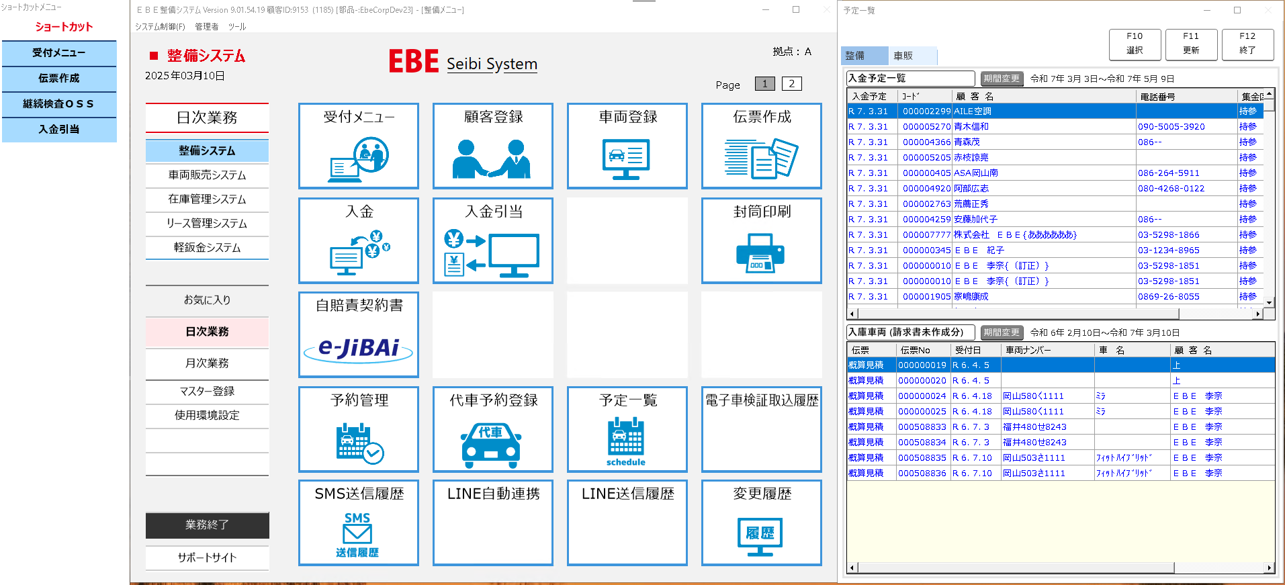Select the 青木信和 customer row
The width and height of the screenshot is (1285, 585).
[1055, 127]
